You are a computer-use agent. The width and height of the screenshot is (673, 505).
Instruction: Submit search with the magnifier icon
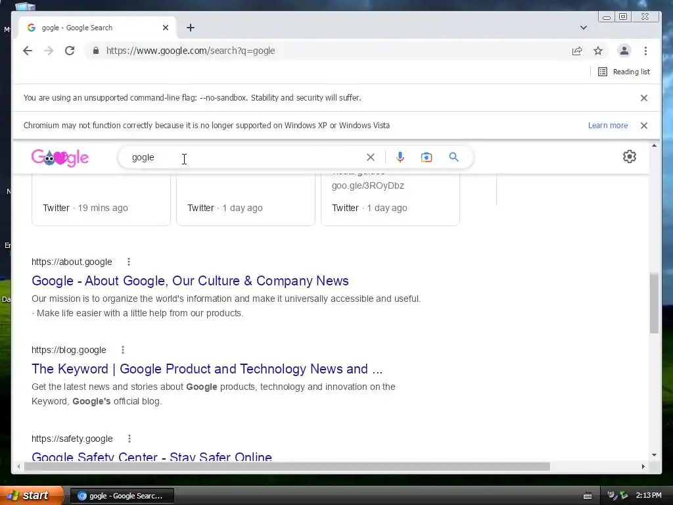pyautogui.click(x=453, y=157)
